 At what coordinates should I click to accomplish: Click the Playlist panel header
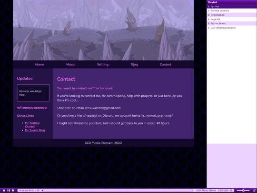(x=232, y=2)
